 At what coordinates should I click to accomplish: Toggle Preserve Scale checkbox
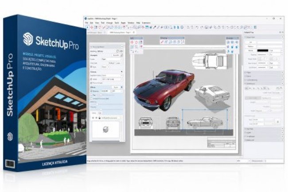tap(91, 83)
